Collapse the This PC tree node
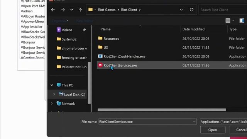The height and width of the screenshot is (139, 247). pyautogui.click(x=52, y=85)
